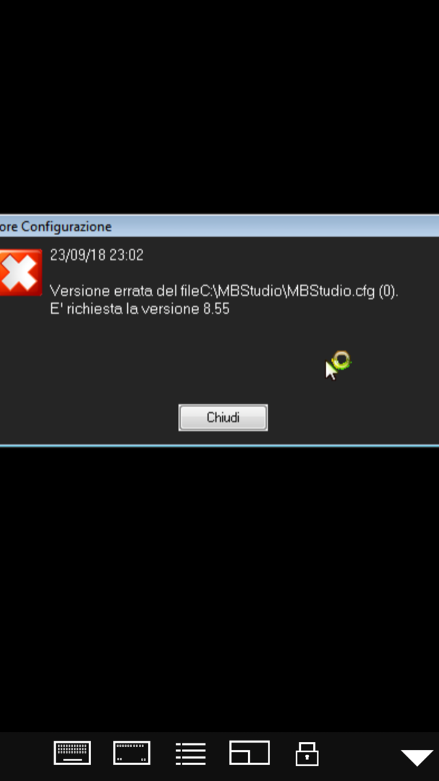439x781 pixels.
Task: Click the dialog's bottom cyan border
Action: pyautogui.click(x=219, y=445)
